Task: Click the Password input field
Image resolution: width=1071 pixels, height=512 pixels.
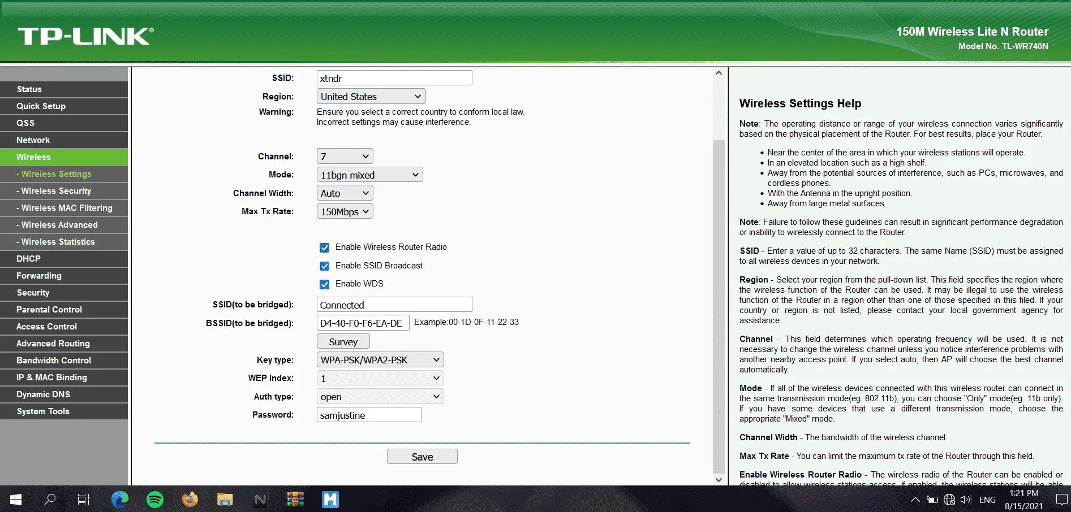Action: (369, 415)
